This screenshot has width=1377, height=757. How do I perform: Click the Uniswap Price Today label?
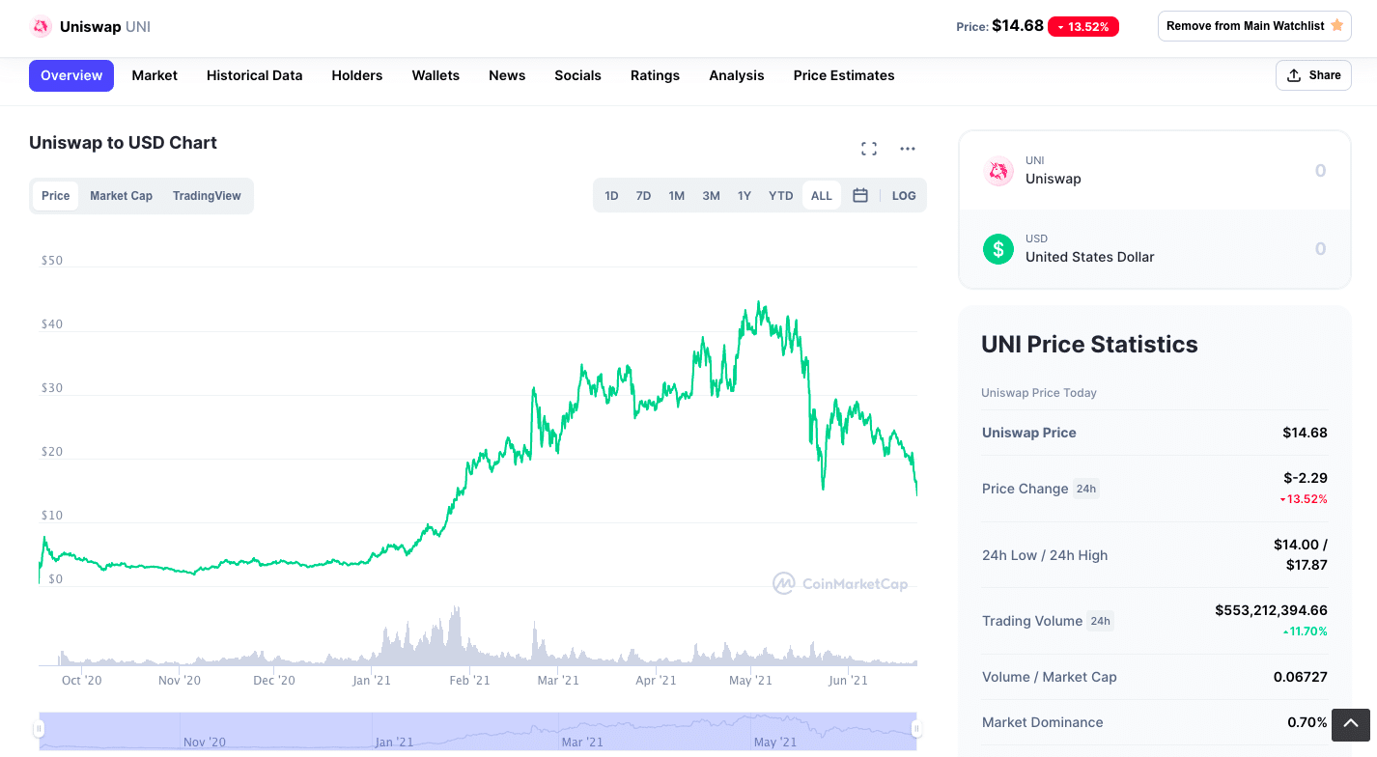(x=1039, y=393)
